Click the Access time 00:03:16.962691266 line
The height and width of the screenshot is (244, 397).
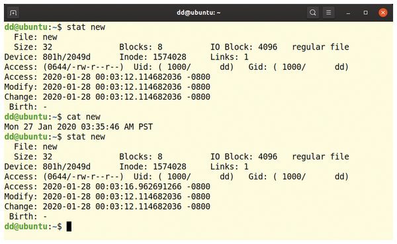[x=107, y=187]
